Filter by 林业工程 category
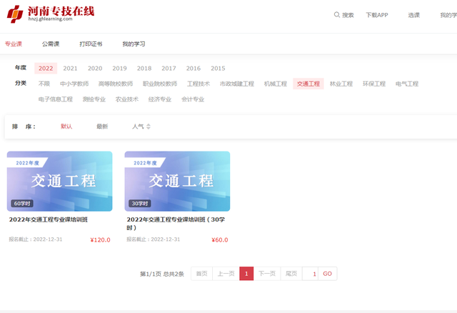Screen dimensions: 457x313 coord(341,84)
